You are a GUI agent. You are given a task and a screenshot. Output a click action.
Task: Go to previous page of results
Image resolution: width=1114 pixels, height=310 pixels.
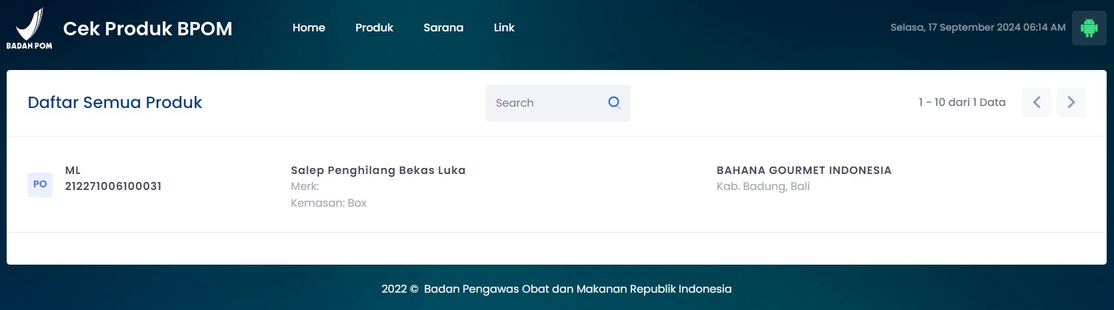(x=1037, y=103)
